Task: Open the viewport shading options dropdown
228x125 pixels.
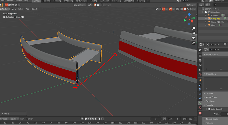Action: [x=194, y=9]
